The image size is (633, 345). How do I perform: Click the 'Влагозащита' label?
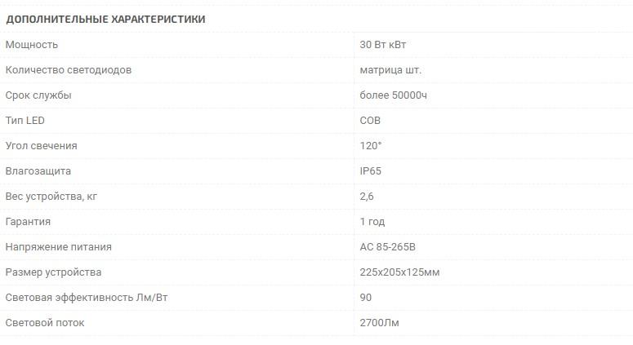[38, 171]
